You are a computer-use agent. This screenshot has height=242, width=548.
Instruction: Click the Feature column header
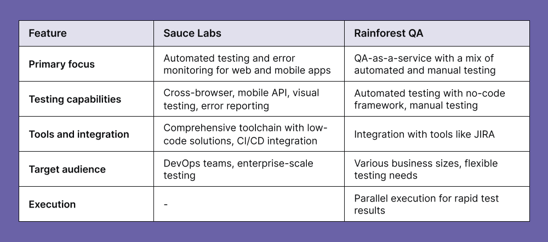pyautogui.click(x=48, y=33)
